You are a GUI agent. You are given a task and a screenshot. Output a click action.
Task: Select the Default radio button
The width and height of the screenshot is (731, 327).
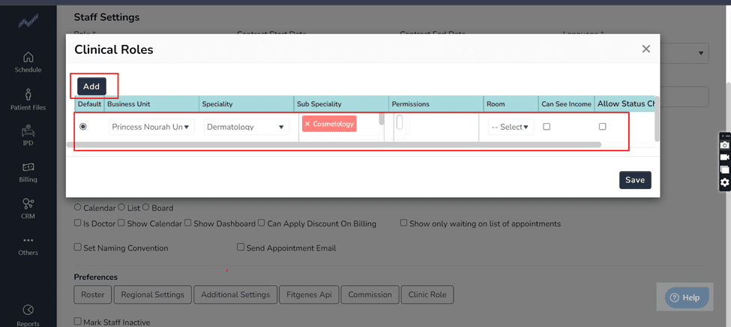[83, 127]
